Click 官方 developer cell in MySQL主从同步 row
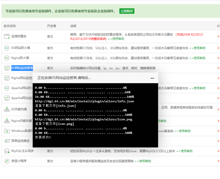This screenshot has height=179, width=220. (x=50, y=151)
